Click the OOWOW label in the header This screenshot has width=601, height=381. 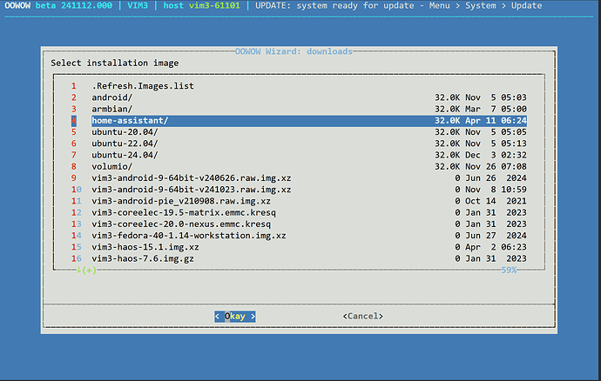(17, 6)
